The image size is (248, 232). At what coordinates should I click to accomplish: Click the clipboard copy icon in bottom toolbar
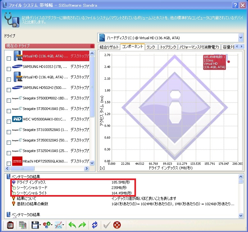click(x=10, y=225)
